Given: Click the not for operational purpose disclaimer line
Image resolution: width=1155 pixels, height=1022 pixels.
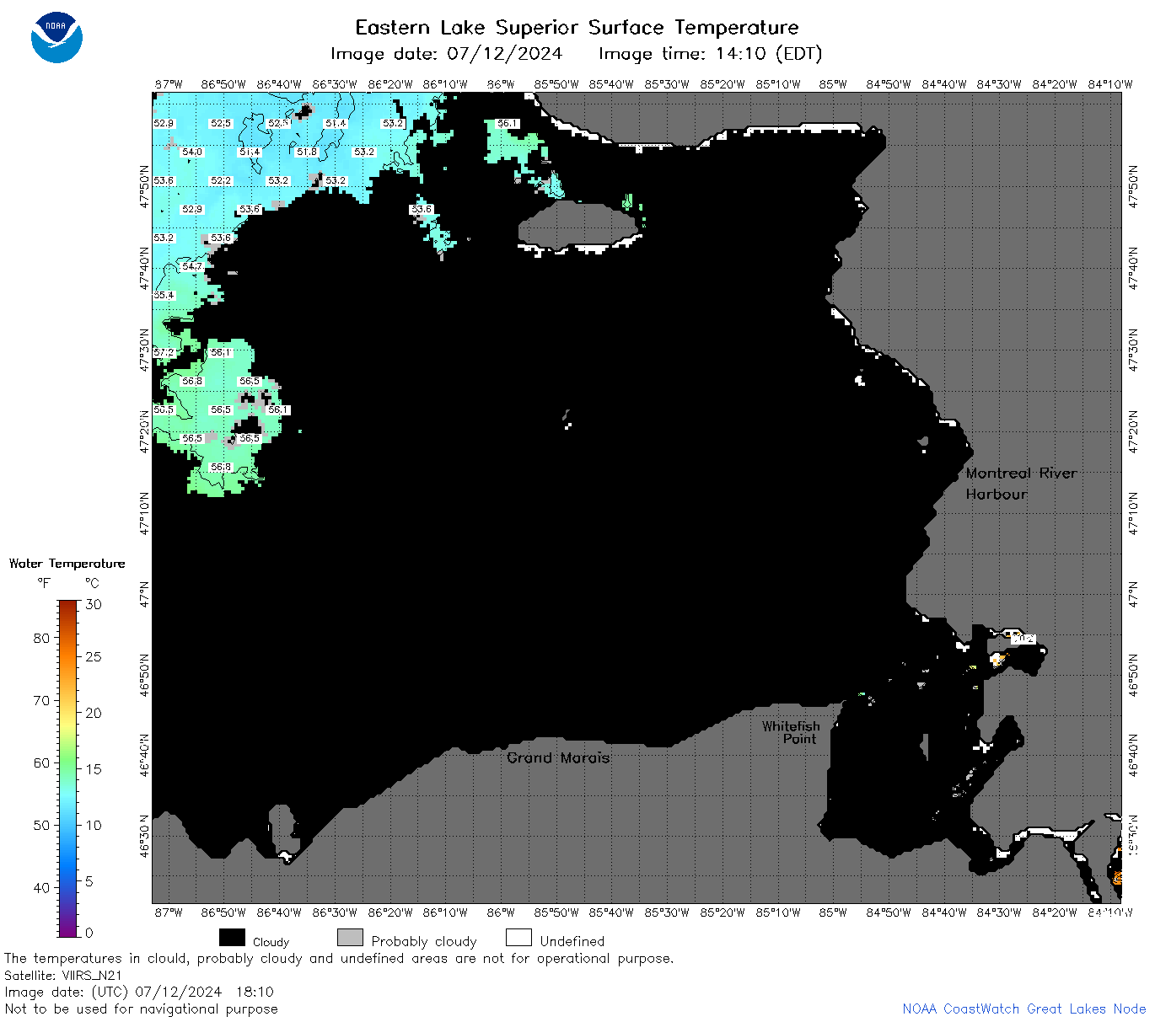Looking at the screenshot, I should click(339, 959).
